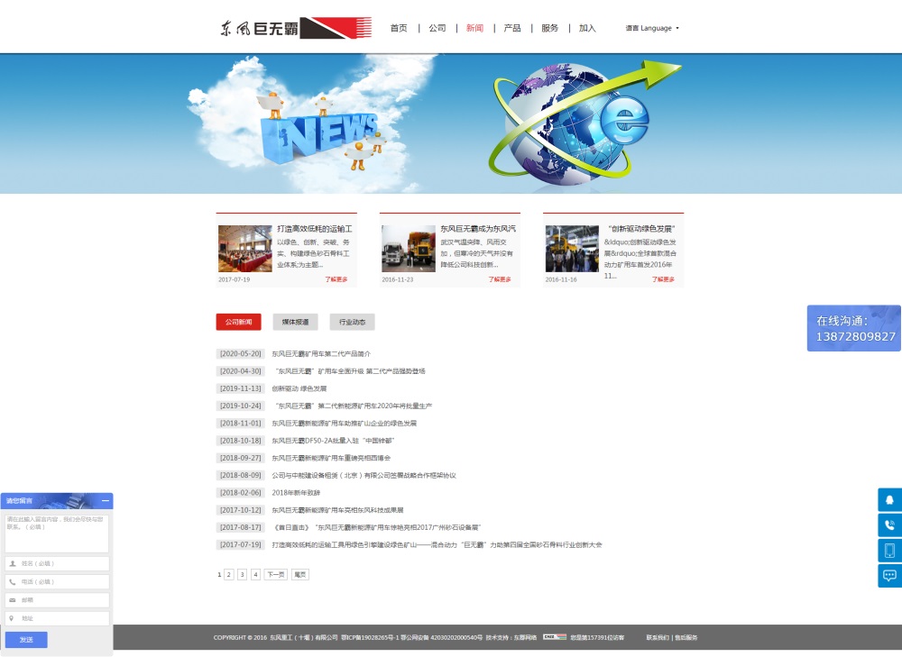Go to the 公司 menu item
The width and height of the screenshot is (902, 657).
[437, 28]
